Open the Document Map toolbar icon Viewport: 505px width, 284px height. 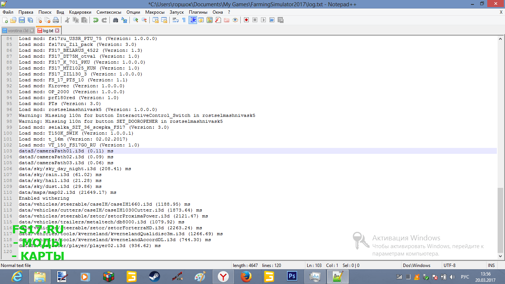(x=210, y=20)
